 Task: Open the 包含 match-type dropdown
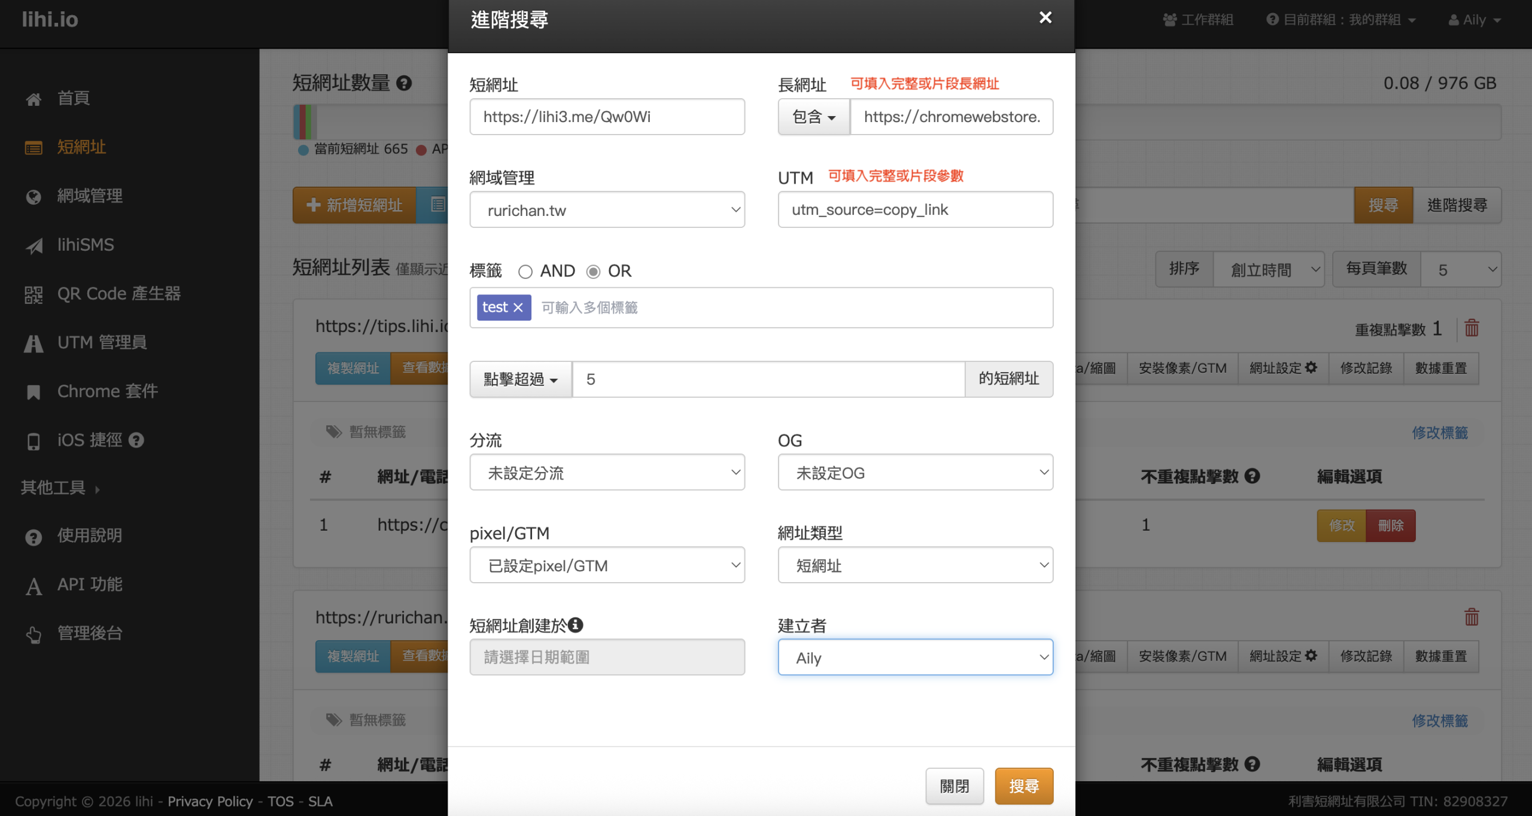pos(813,117)
